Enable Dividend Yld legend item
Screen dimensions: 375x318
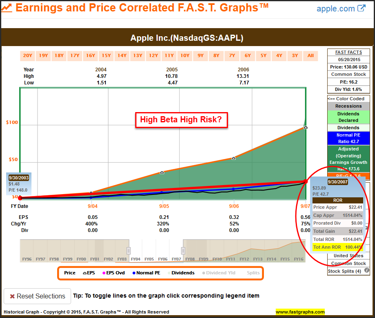(x=220, y=273)
